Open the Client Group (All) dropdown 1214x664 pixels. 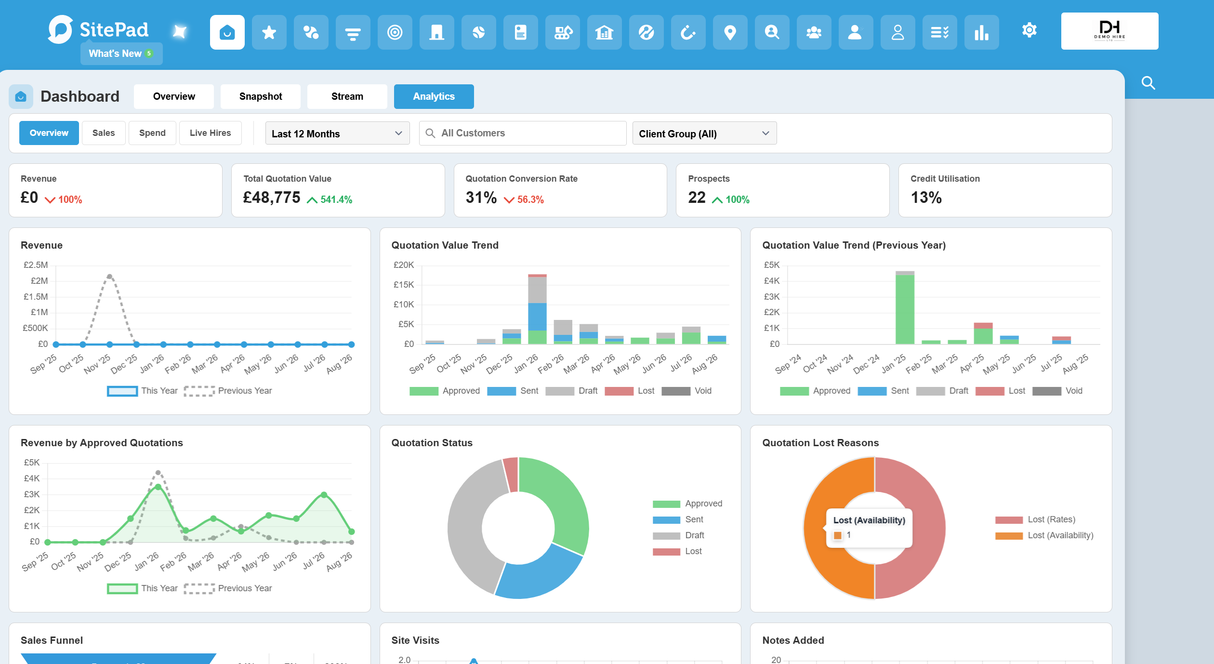(704, 133)
